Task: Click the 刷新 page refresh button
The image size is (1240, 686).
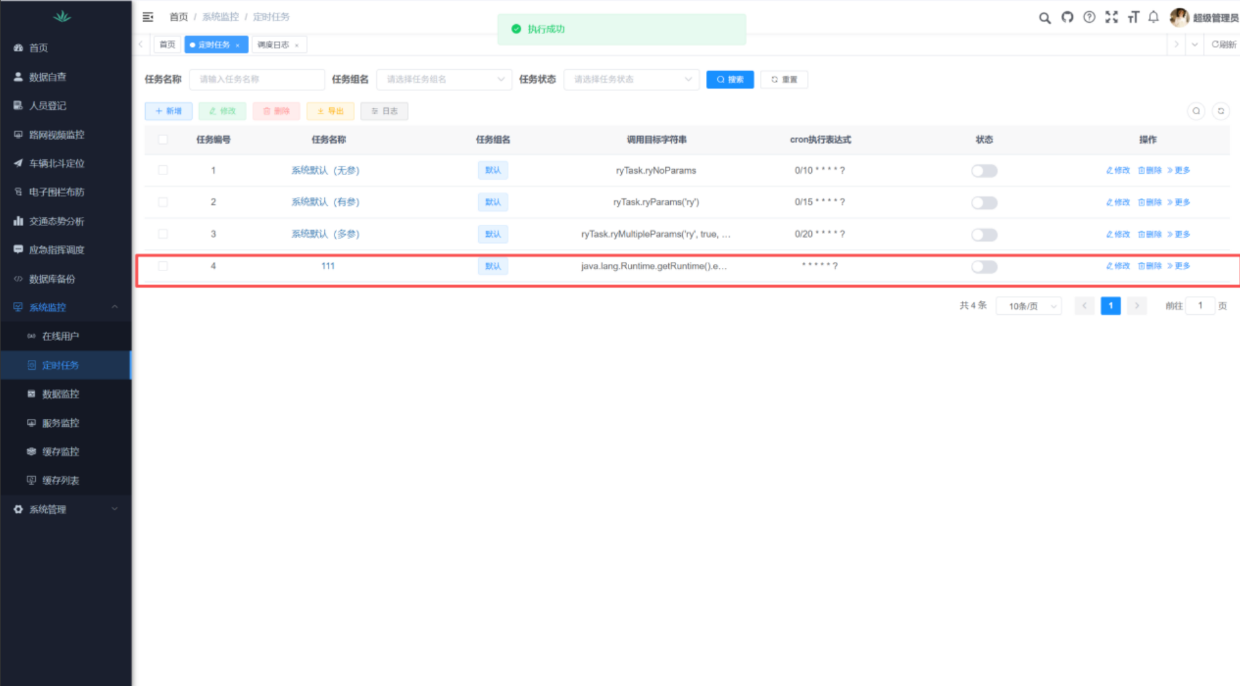Action: click(1224, 44)
